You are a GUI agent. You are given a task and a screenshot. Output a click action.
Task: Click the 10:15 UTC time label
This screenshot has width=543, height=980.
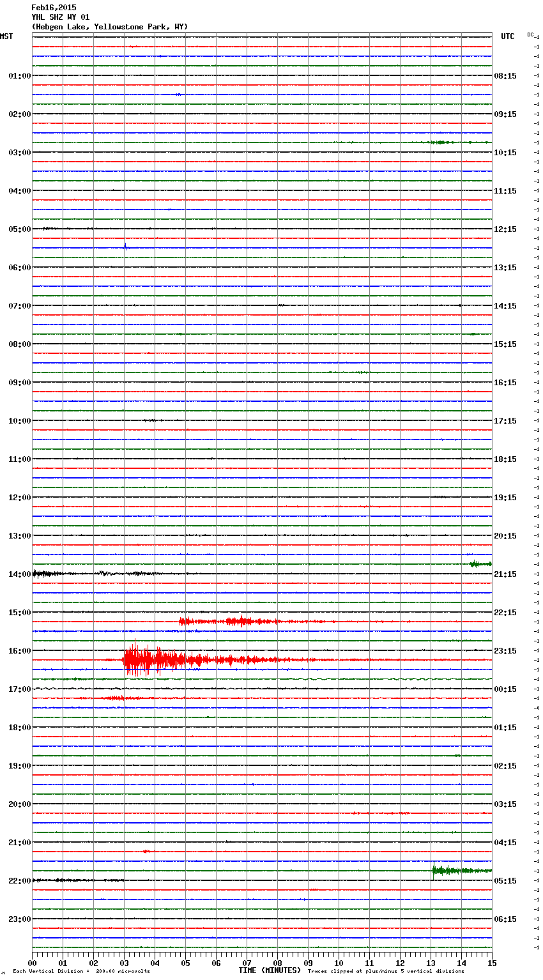(505, 153)
